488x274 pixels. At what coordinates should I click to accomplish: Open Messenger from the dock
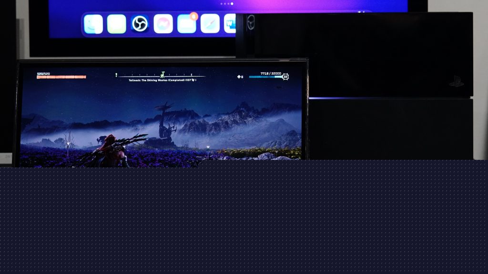click(163, 24)
